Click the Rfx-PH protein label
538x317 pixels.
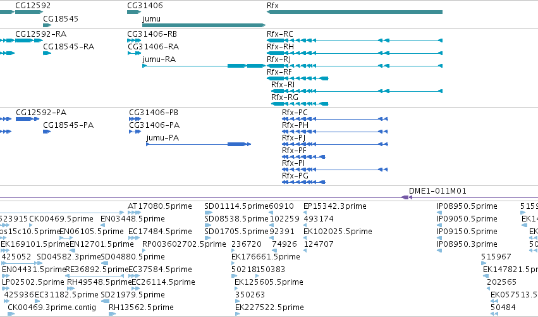[x=295, y=125]
